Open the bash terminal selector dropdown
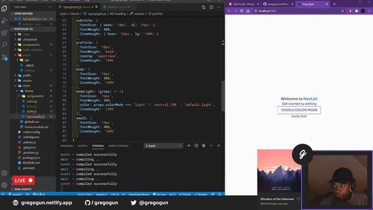Viewport: 373px width, 210px height. point(163,146)
